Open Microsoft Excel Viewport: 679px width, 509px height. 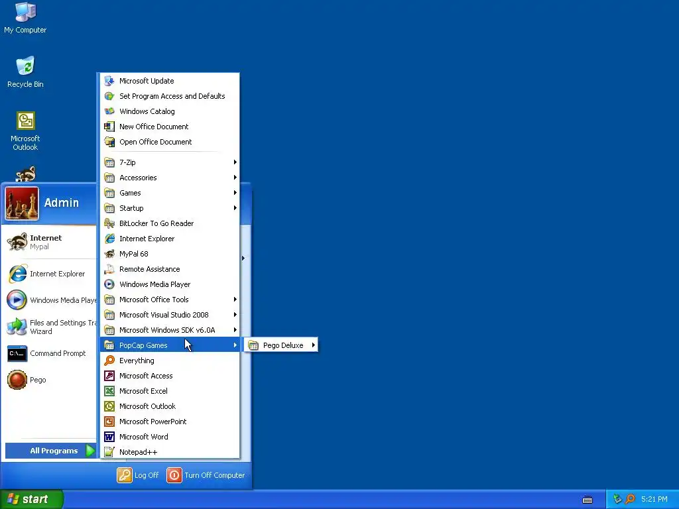coord(169,391)
